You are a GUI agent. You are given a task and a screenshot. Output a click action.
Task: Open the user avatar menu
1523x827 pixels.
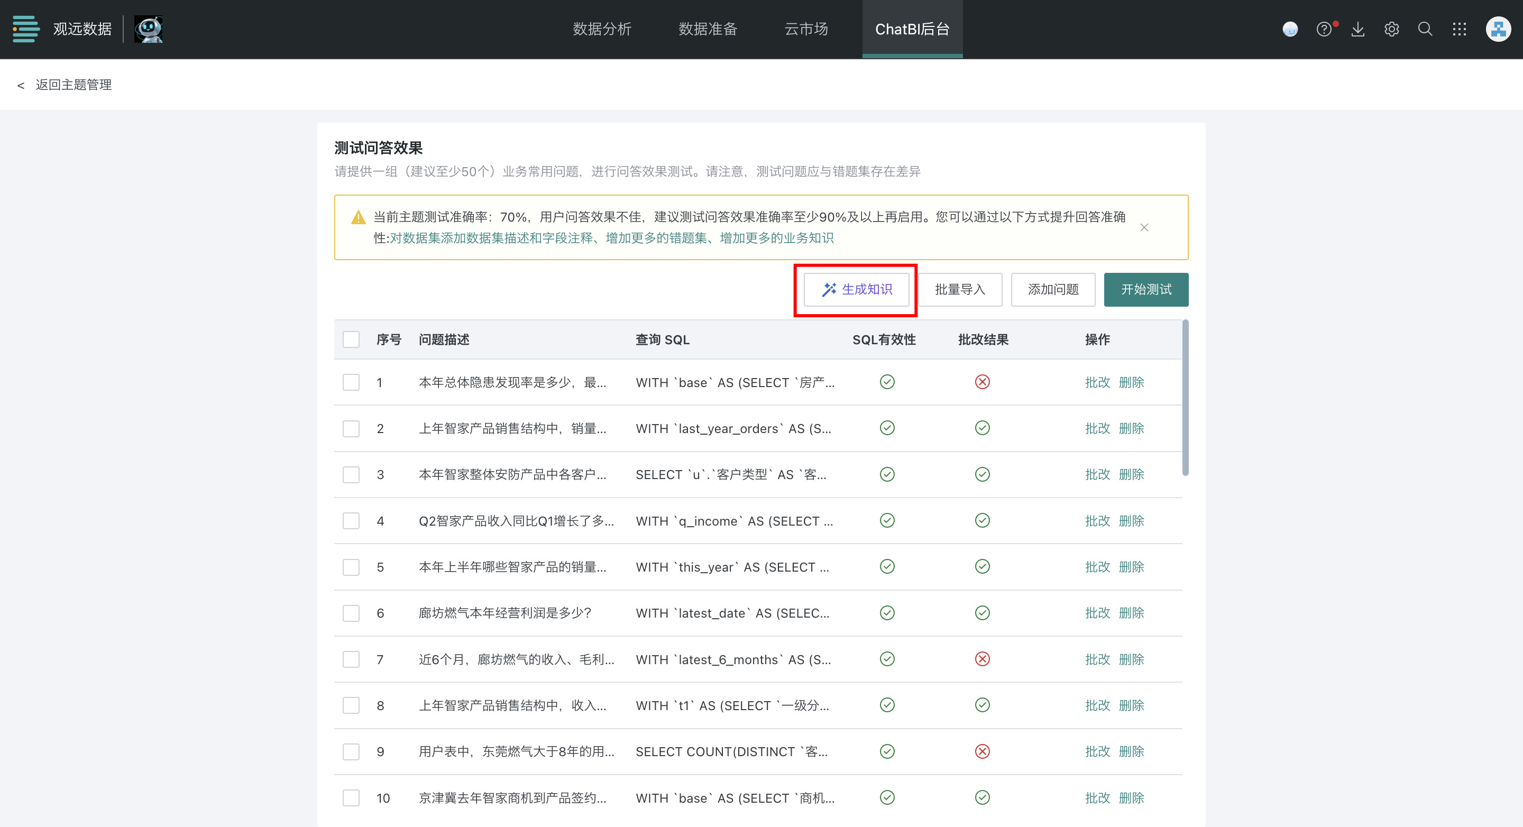[x=1498, y=29]
